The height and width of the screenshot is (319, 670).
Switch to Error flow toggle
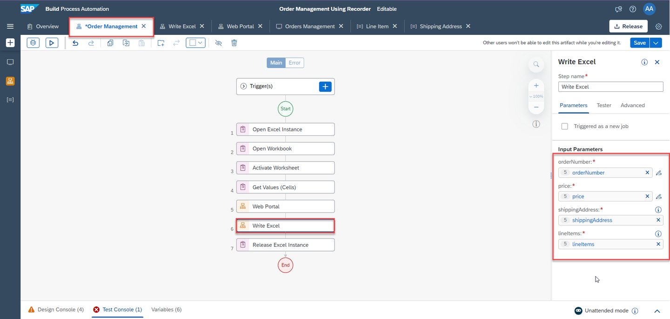[295, 63]
